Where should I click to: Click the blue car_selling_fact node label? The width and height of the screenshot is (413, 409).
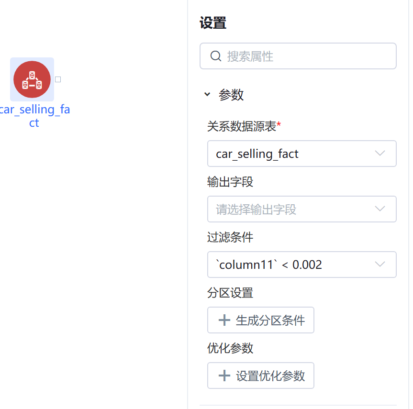(x=34, y=116)
